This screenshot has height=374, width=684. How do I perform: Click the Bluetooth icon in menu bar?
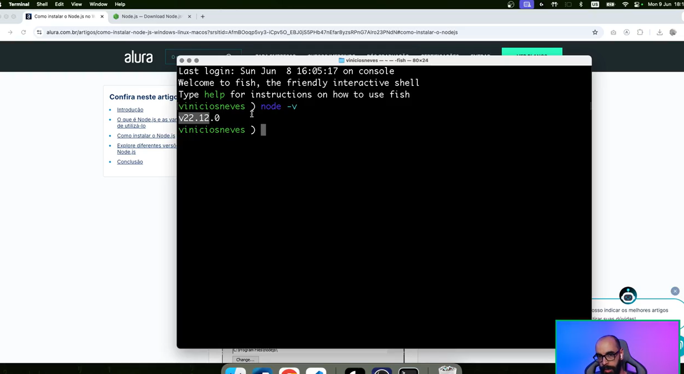(581, 4)
